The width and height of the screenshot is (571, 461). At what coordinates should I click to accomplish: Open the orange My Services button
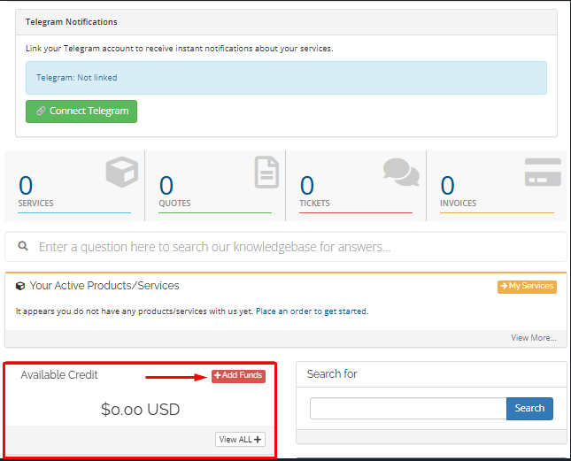click(527, 287)
